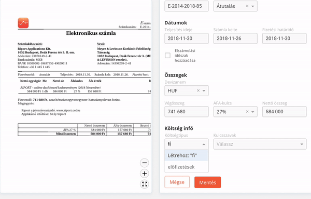Click the www.riport.co.hu text in invoice
311x199 pixels.
pyautogui.click(x=68, y=110)
